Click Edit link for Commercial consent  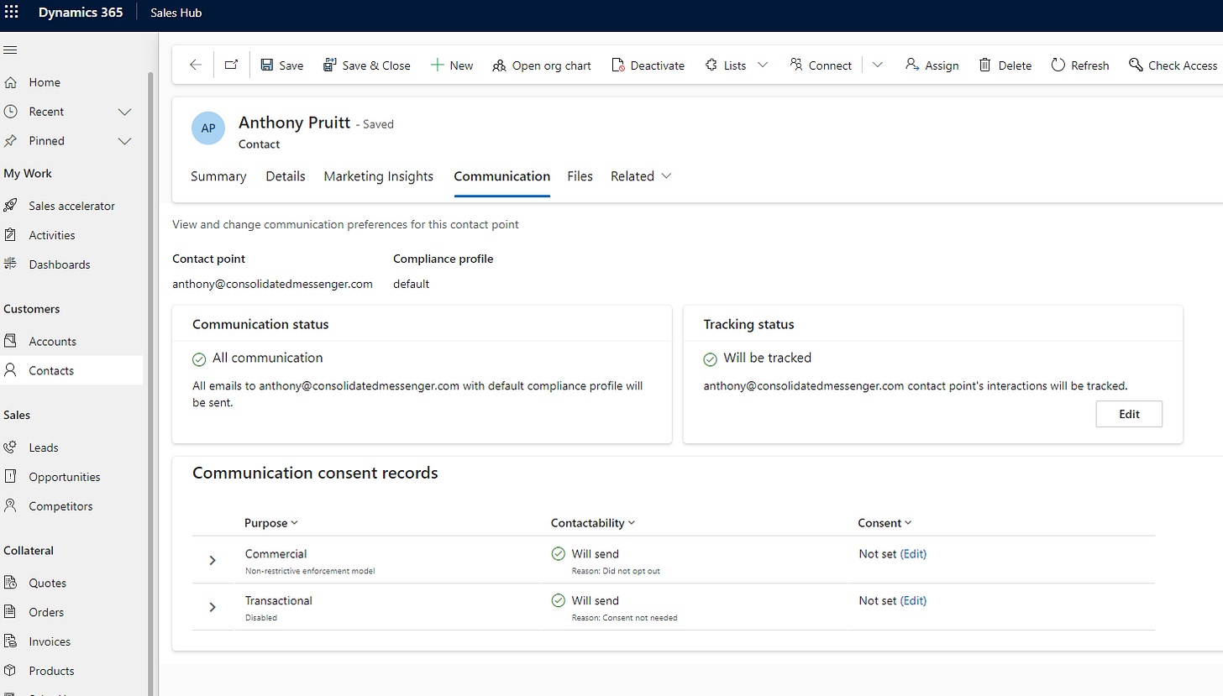[913, 554]
